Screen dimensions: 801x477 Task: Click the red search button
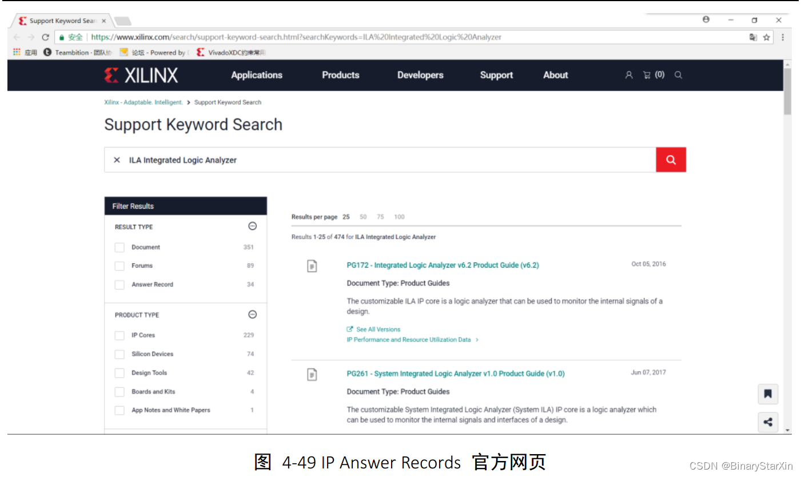point(671,160)
